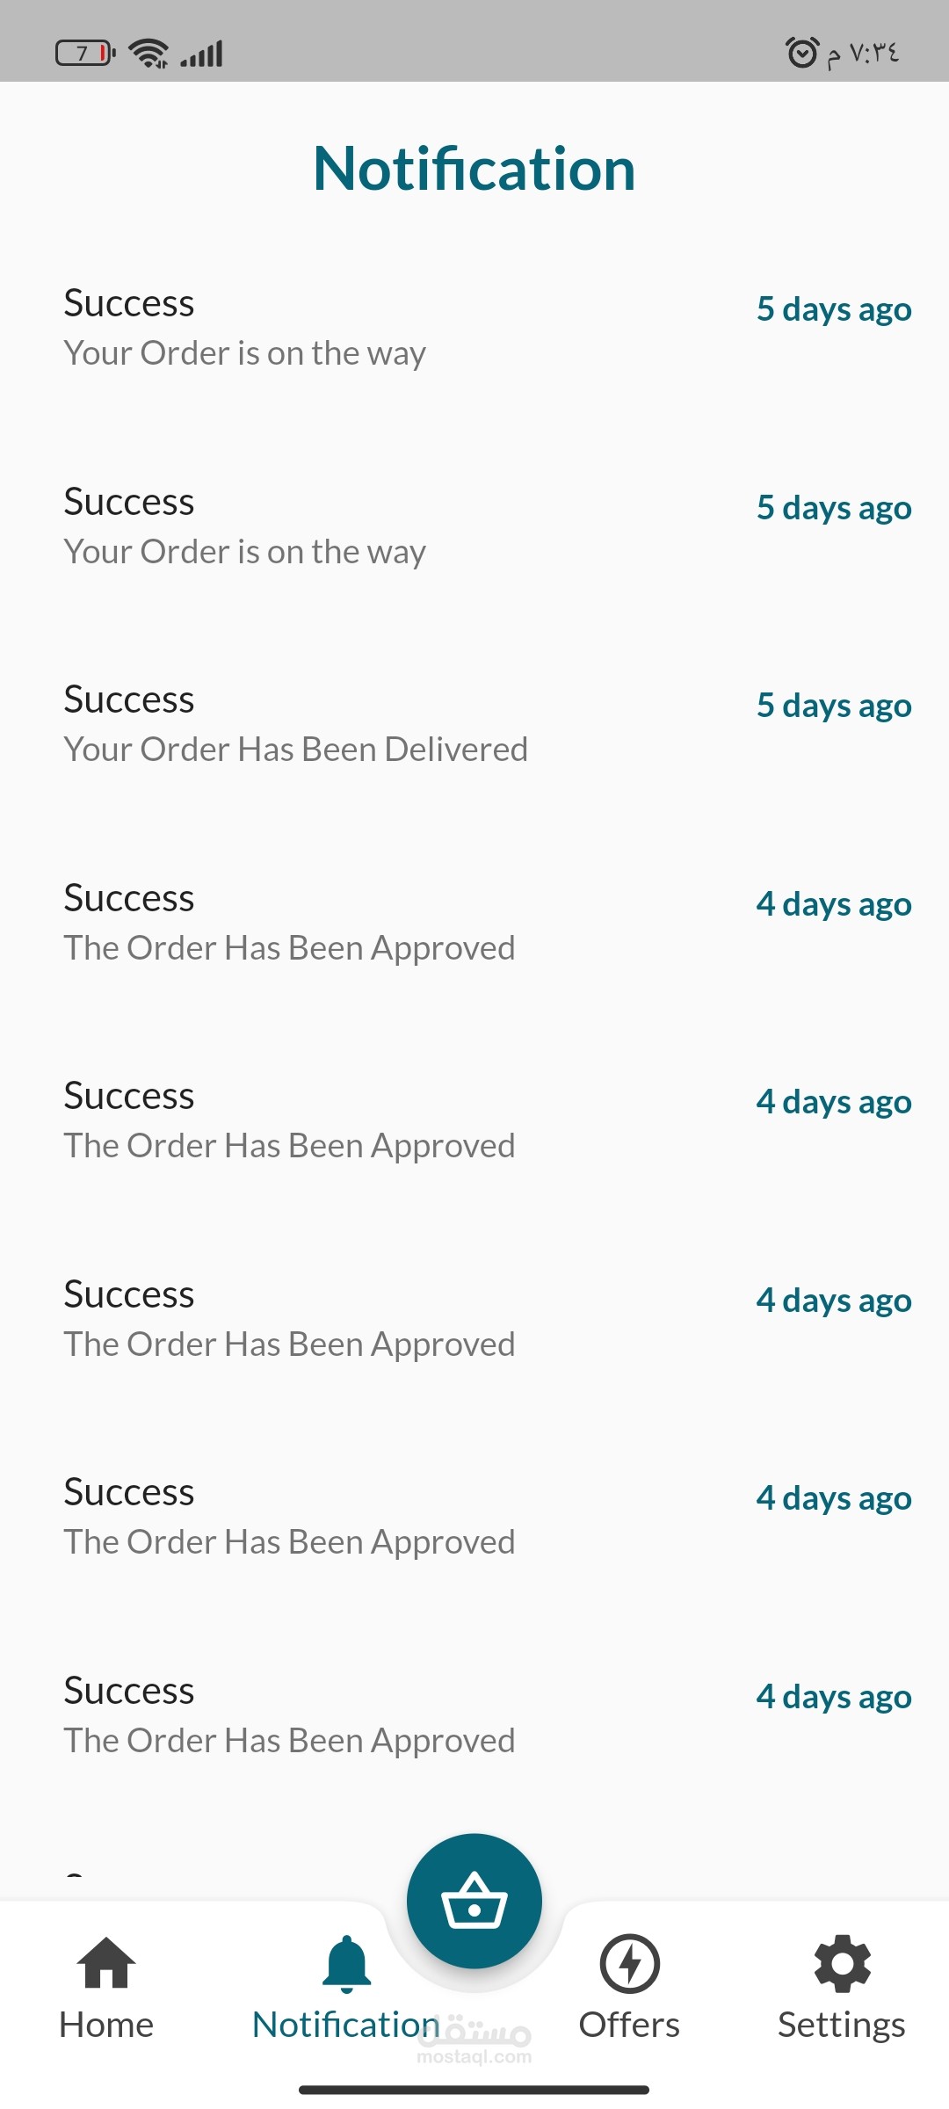Tap the Notification bell icon

coord(347,1964)
